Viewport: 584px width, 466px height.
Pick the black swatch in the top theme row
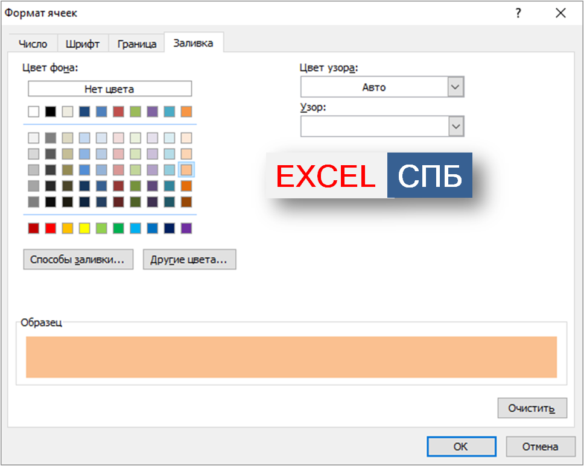click(51, 112)
